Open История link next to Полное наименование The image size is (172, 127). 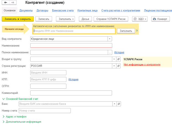pyautogui.click(x=119, y=53)
